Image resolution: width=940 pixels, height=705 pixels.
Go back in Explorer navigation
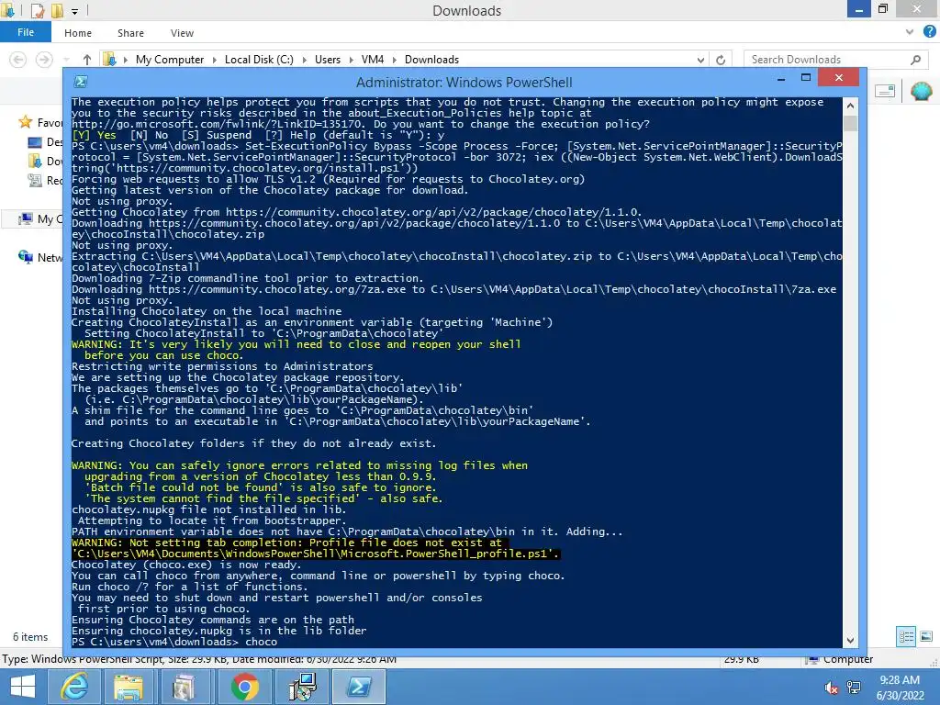tap(18, 60)
